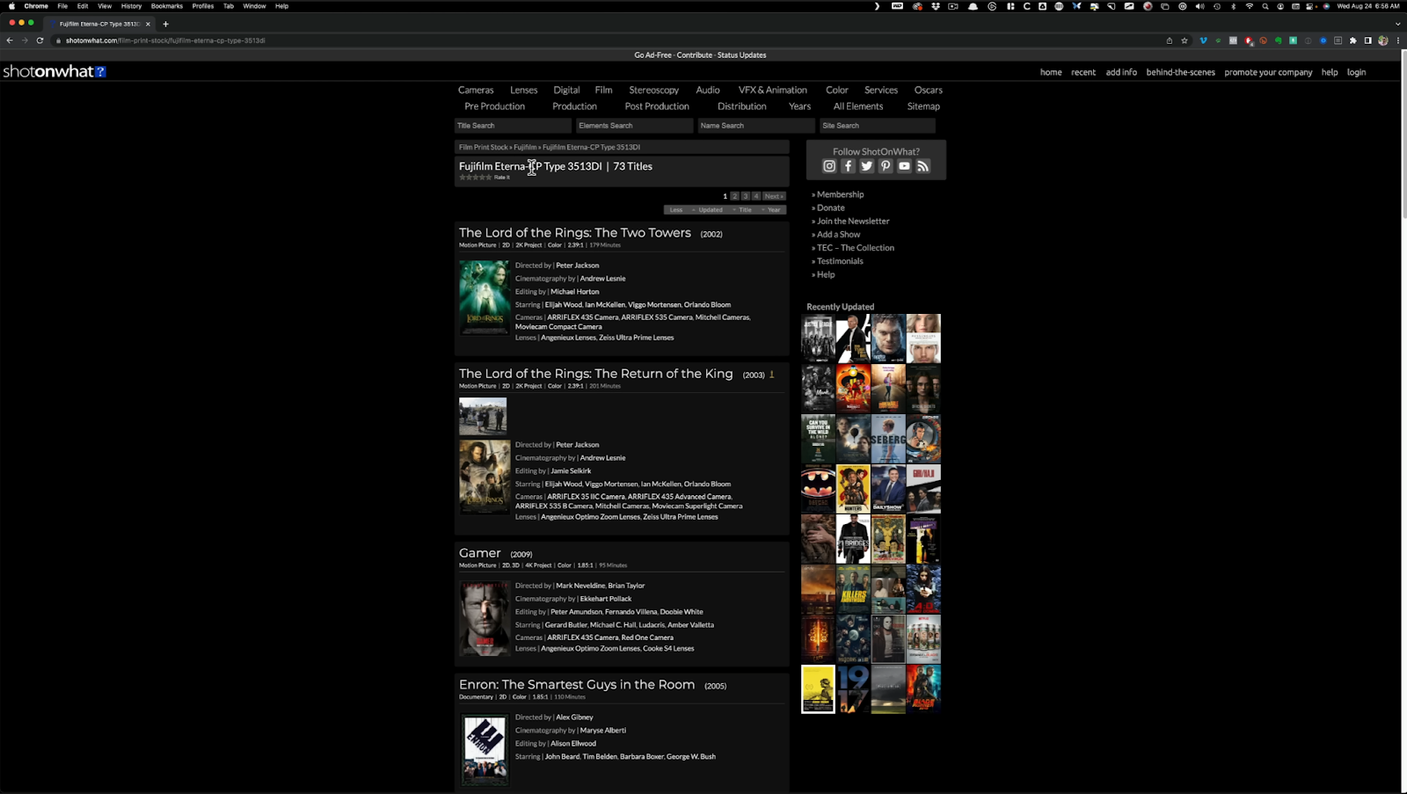Click the Fujifilm breadcrumb link
The image size is (1407, 794).
[525, 147]
